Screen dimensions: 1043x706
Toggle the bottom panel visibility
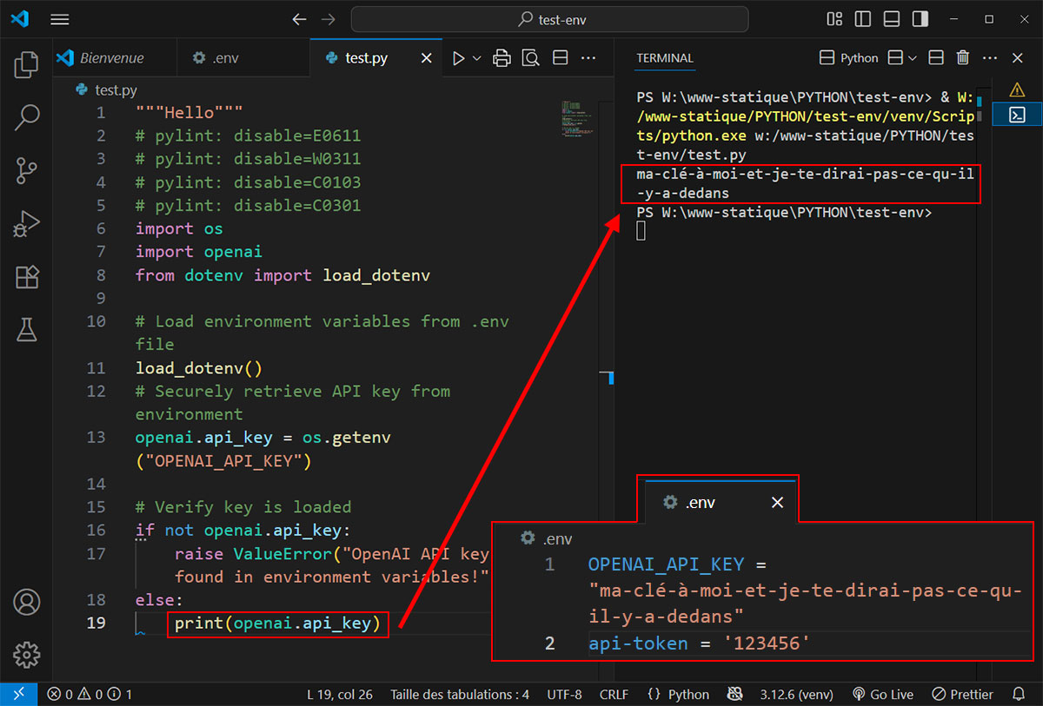[891, 19]
